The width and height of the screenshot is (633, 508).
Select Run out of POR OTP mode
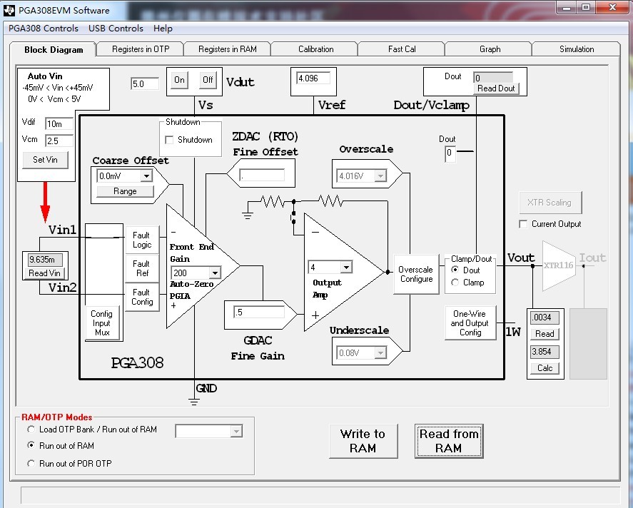point(31,463)
